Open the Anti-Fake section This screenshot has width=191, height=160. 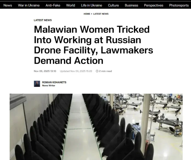(53, 5)
